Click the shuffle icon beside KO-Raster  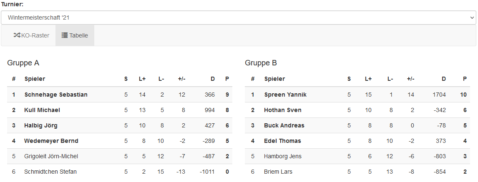17,35
